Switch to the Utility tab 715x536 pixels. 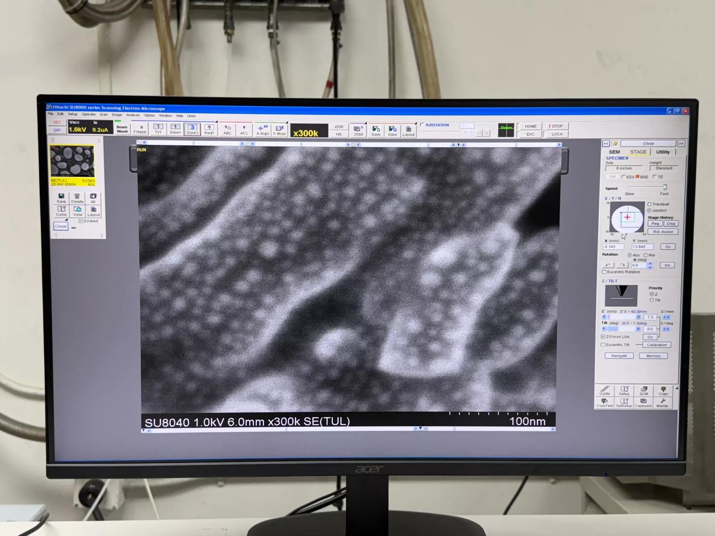coord(663,152)
